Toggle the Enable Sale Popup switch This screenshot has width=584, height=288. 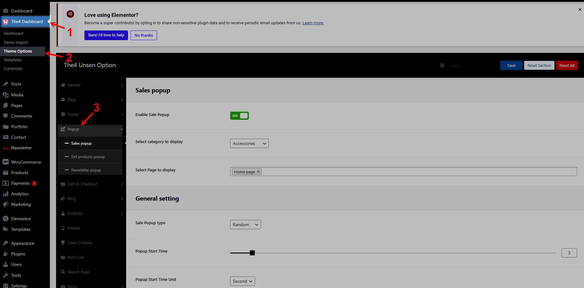pos(240,116)
